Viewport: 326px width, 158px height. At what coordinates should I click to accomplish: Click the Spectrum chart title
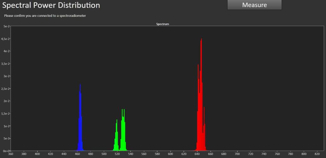[x=163, y=24]
